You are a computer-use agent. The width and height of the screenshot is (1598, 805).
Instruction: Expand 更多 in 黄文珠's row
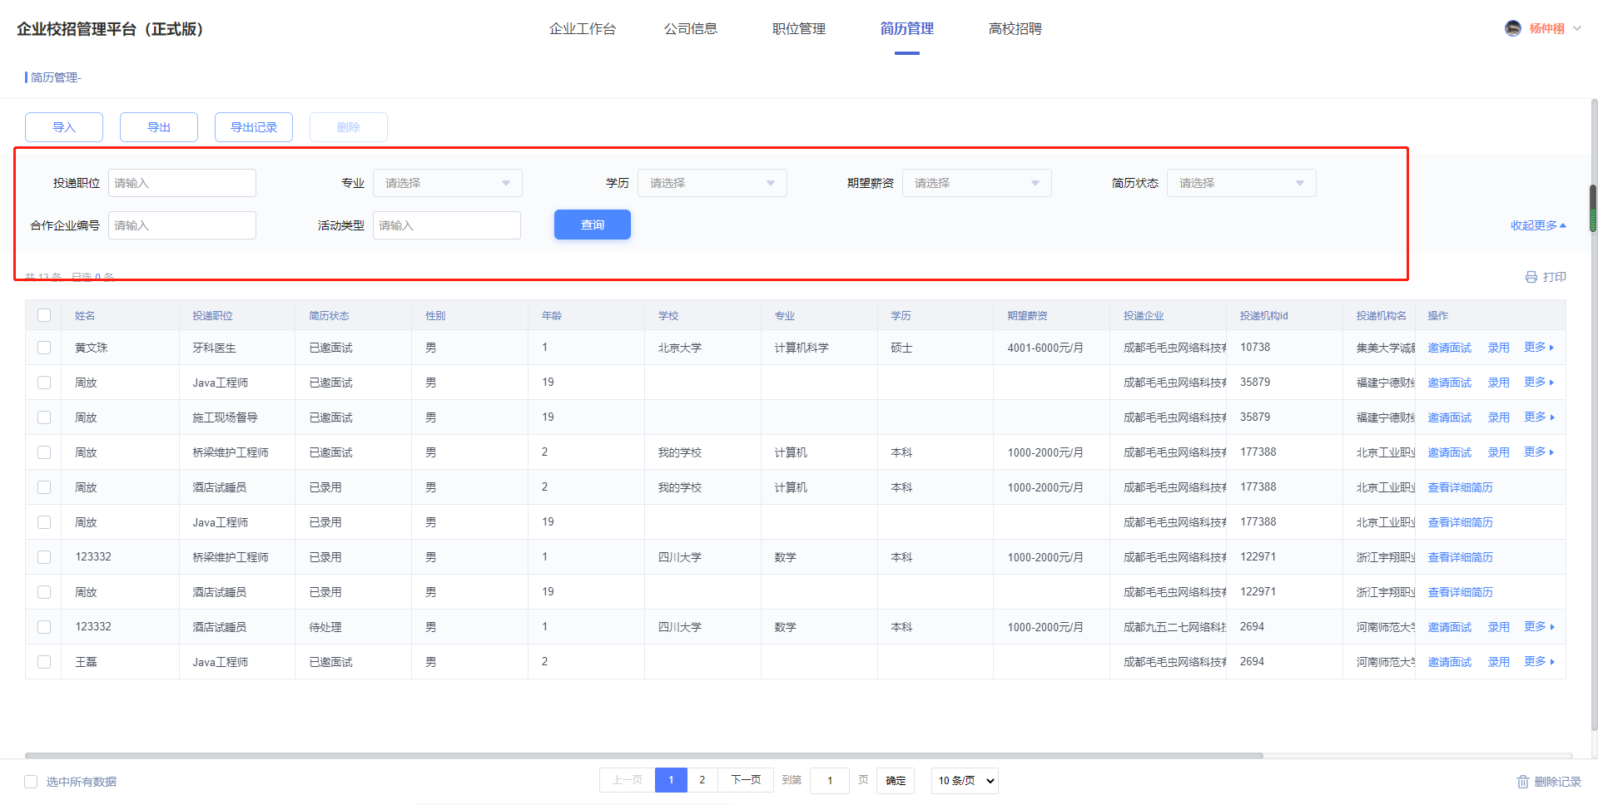pos(1538,348)
